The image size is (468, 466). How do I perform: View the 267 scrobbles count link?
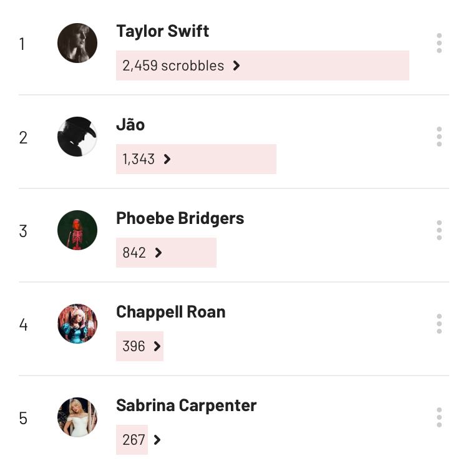click(134, 440)
